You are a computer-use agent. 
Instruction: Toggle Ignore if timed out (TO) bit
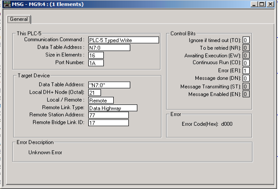click(246, 40)
